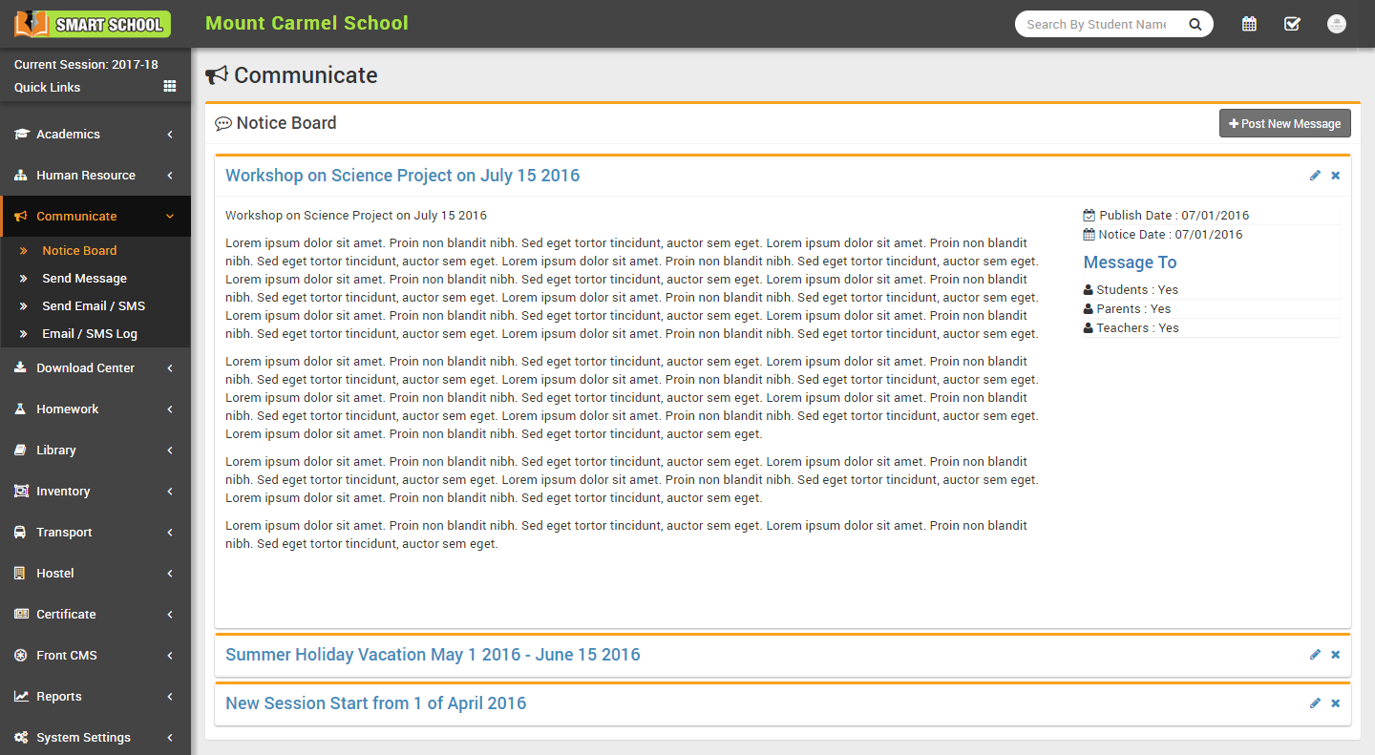Edit the Workshop on Science Project notice
This screenshot has width=1375, height=755.
pos(1315,176)
